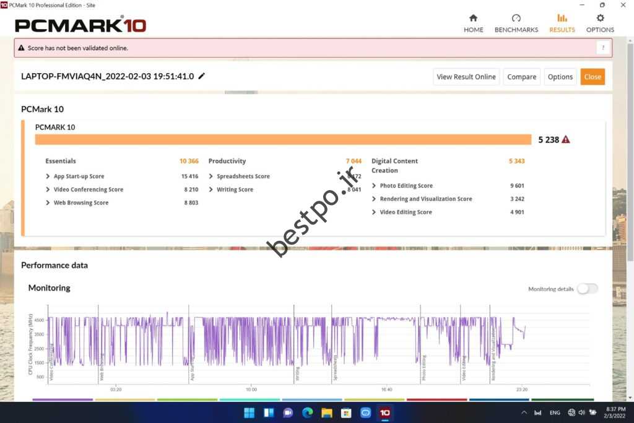Click View Result Online
Viewport: 634px width, 423px height.
click(x=466, y=77)
